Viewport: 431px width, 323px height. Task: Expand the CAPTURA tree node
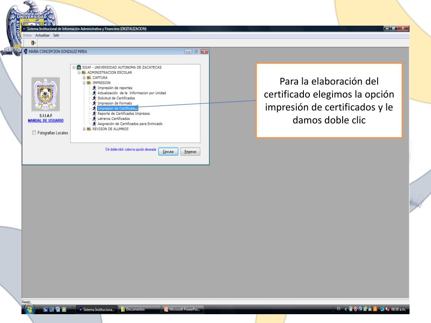(x=84, y=77)
